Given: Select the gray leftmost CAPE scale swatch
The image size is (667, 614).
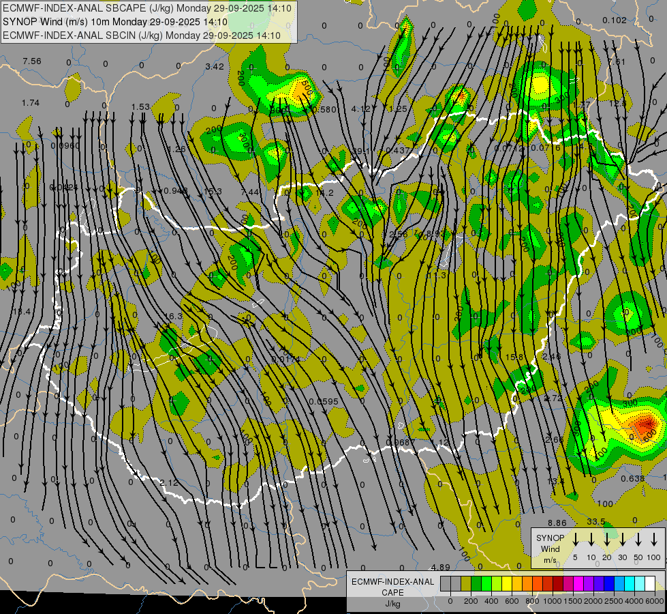Looking at the screenshot, I should (x=446, y=583).
